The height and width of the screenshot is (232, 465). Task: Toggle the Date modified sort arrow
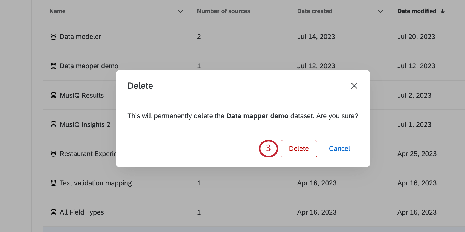pos(443,11)
